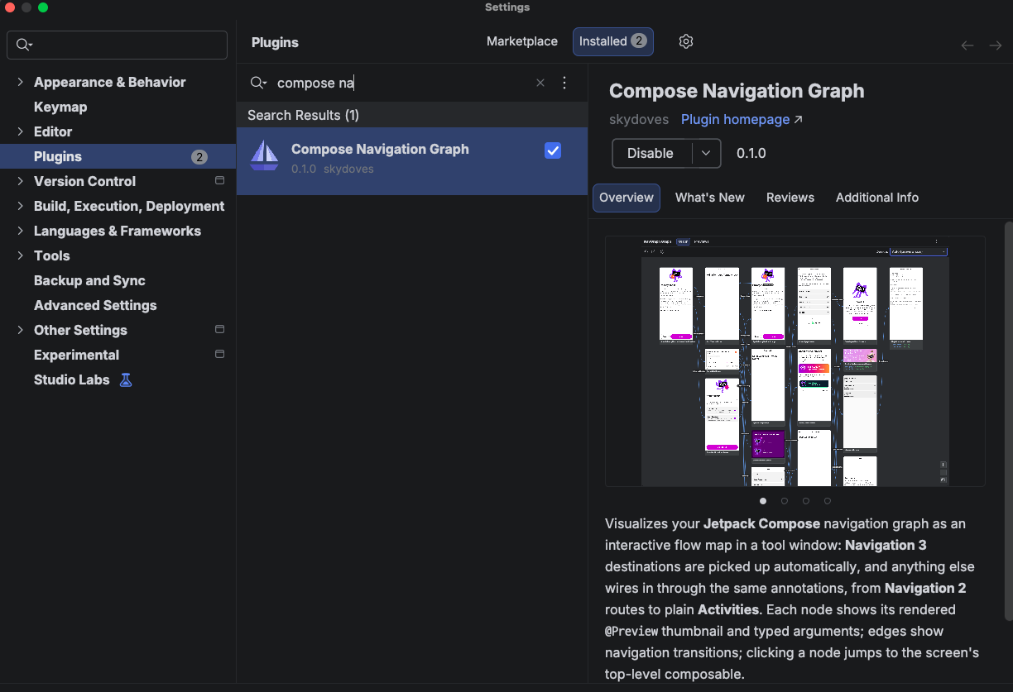The width and height of the screenshot is (1013, 692).
Task: Open the plugins settings gear menu
Action: point(685,41)
